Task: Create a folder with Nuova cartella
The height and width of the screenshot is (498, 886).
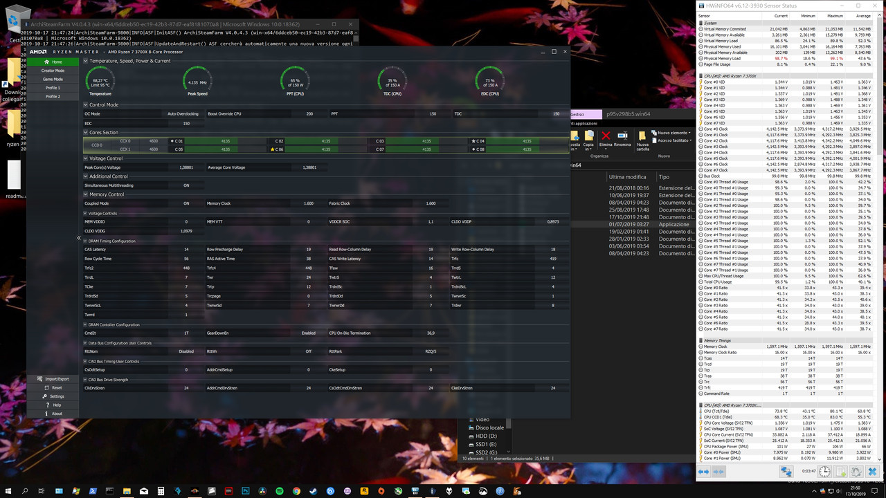Action: 642,138
